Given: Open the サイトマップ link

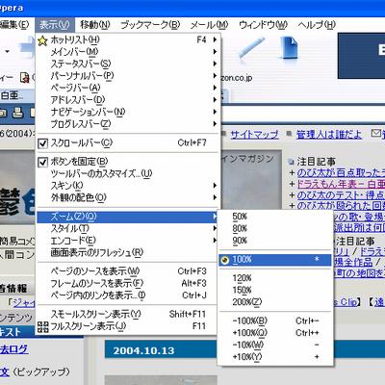Looking at the screenshot, I should (254, 134).
